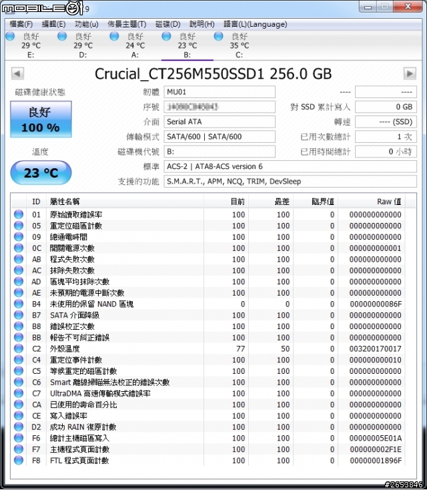Click status icon for attribute C5
The height and width of the screenshot is (490, 427).
pos(19,371)
